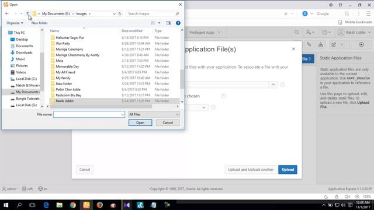Toggle the preview pane icon
The height and width of the screenshot is (210, 374).
click(168, 23)
